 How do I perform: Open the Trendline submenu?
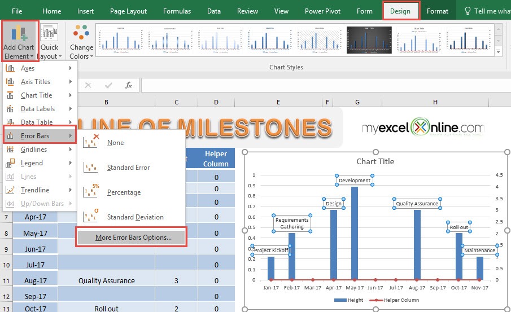pos(40,190)
